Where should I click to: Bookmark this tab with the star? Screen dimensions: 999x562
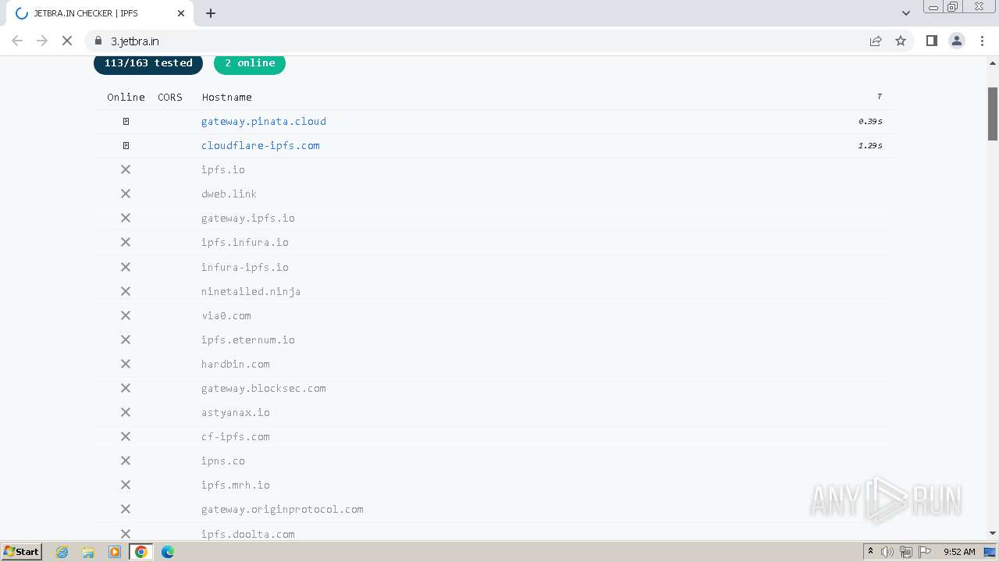click(x=901, y=41)
